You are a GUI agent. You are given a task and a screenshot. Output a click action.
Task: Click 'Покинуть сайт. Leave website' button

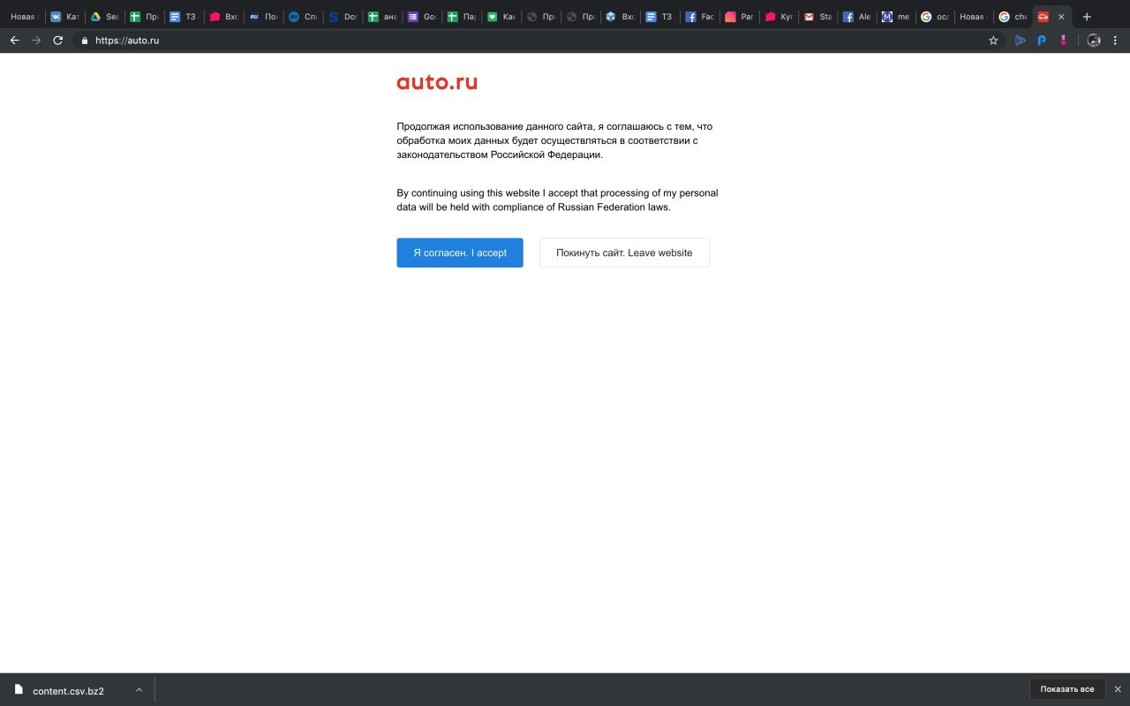(624, 252)
